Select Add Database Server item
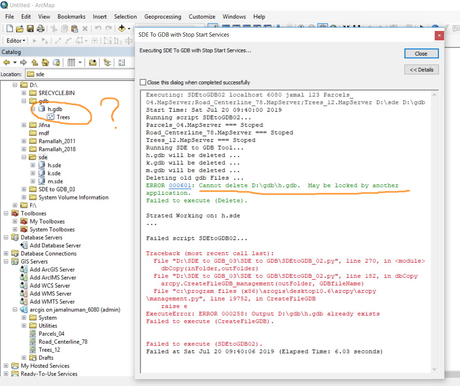 (51, 245)
